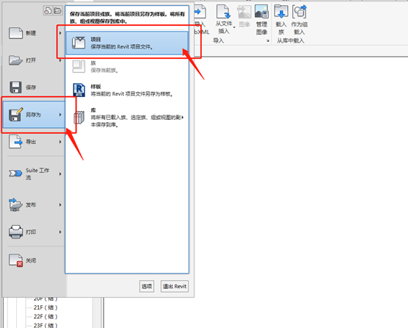Expand the New (新建) submenu arrow
Viewport: 408px width, 328px height.
tap(60, 33)
